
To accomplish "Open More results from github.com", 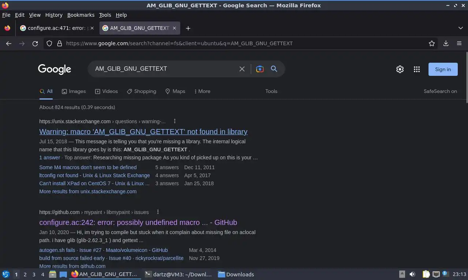I will [72, 266].
